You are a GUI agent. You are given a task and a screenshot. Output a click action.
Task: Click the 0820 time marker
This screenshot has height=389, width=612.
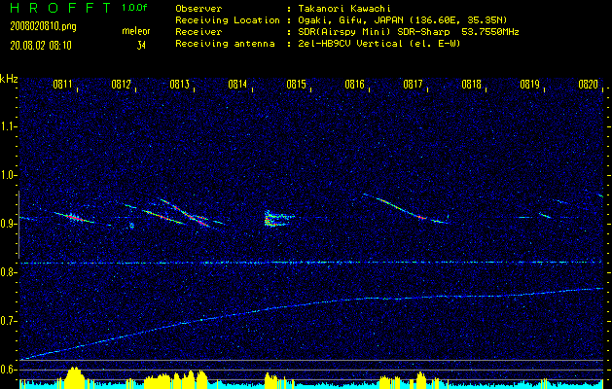(589, 85)
